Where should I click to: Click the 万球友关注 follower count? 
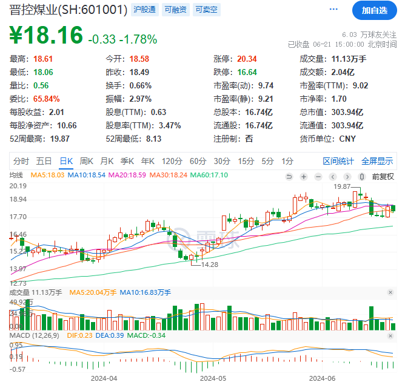[x=369, y=35]
